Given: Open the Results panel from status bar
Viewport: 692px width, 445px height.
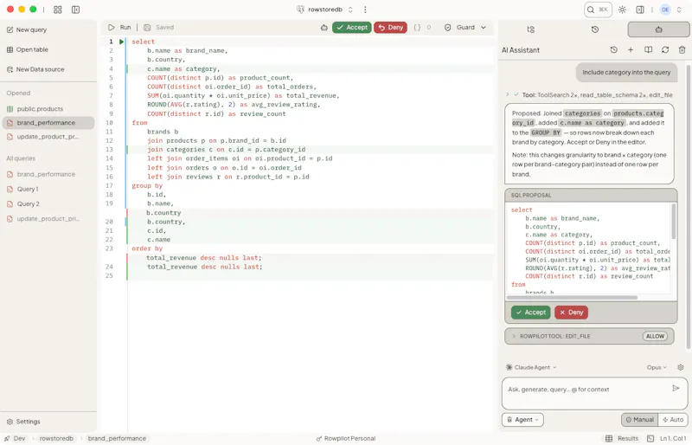Looking at the screenshot, I should (x=622, y=438).
